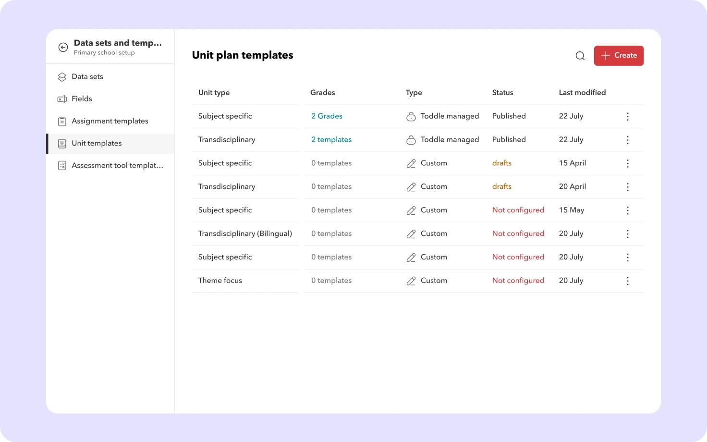The height and width of the screenshot is (442, 707).
Task: Click the back arrow beside Data sets title
Action: 63,47
